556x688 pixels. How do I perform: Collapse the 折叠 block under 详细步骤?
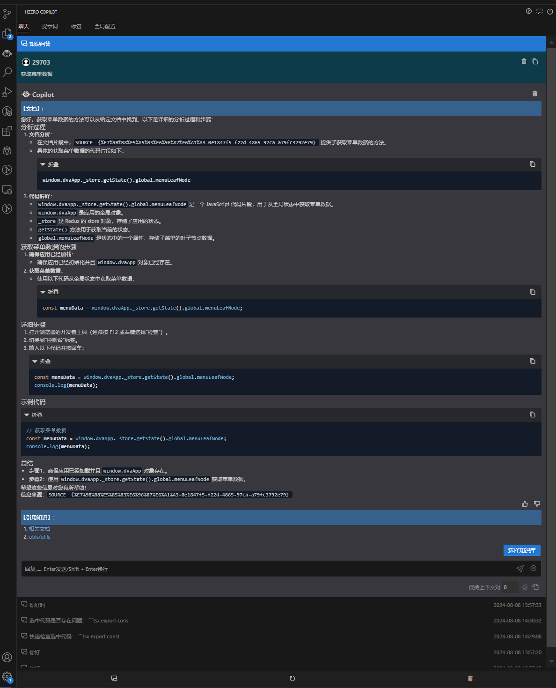(x=42, y=361)
